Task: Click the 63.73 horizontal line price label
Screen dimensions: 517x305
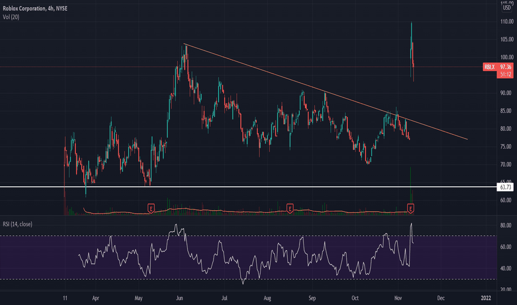Action: (505, 187)
